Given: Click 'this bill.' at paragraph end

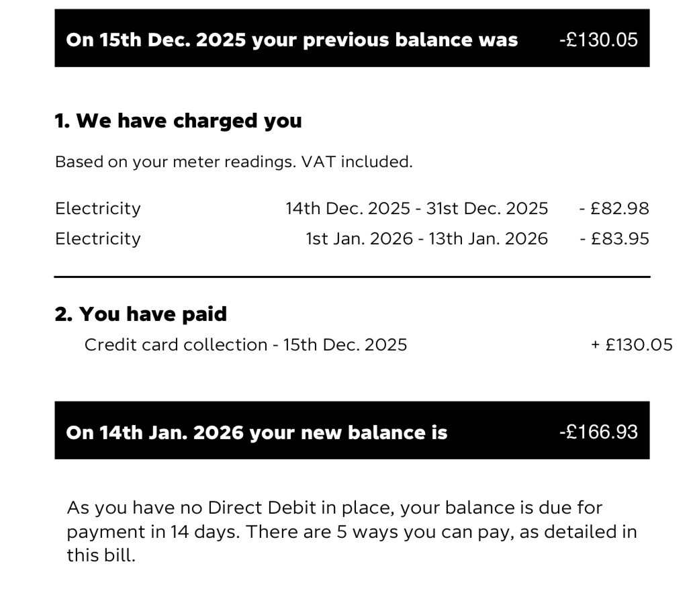Looking at the screenshot, I should coord(101,556).
